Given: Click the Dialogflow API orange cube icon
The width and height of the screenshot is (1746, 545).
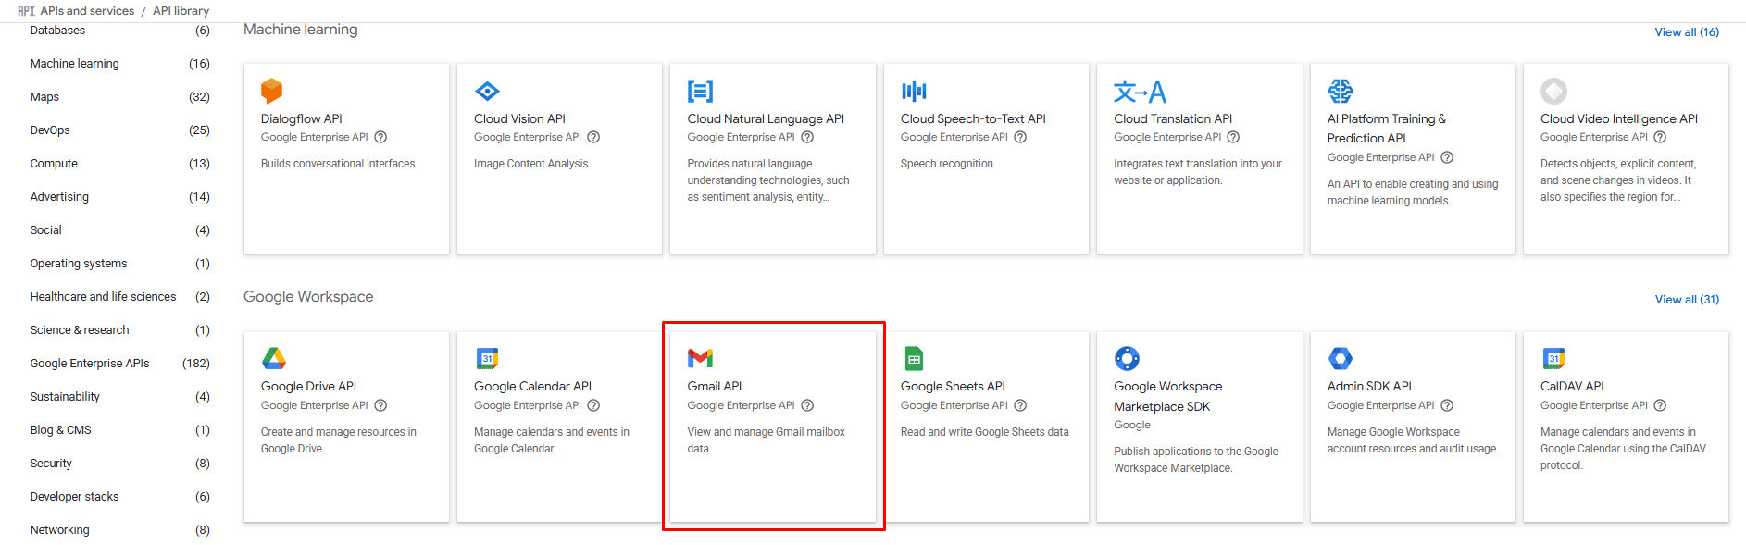Looking at the screenshot, I should coord(271,91).
